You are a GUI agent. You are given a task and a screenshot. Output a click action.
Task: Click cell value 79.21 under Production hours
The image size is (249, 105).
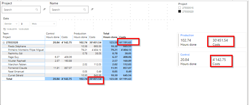click(x=84, y=50)
